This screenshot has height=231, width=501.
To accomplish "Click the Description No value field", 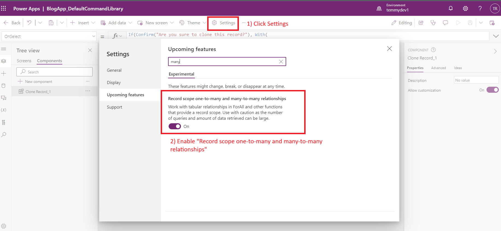I will pos(476,80).
